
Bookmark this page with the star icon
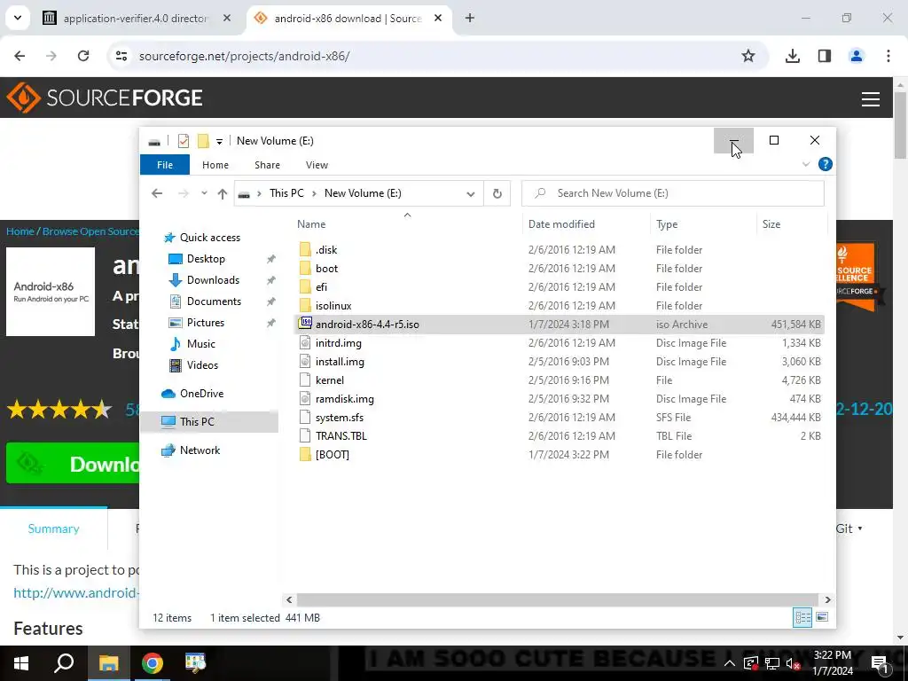tap(748, 56)
